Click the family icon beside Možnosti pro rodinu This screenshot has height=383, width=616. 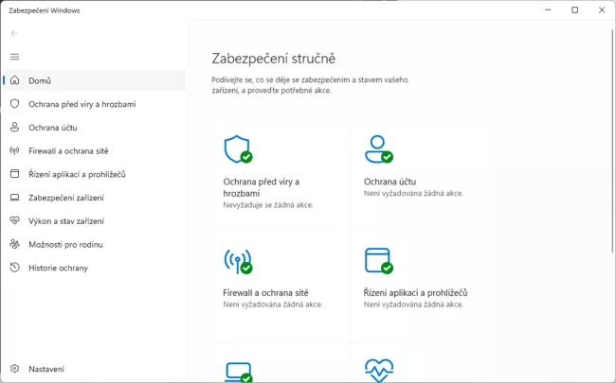click(14, 244)
